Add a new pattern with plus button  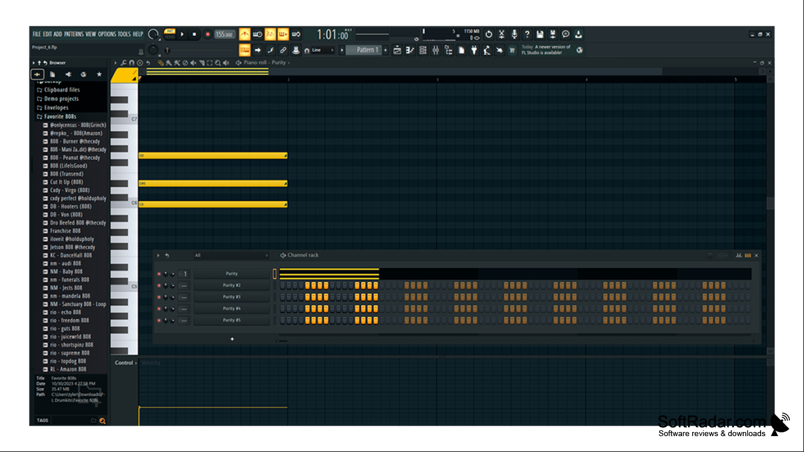(386, 51)
